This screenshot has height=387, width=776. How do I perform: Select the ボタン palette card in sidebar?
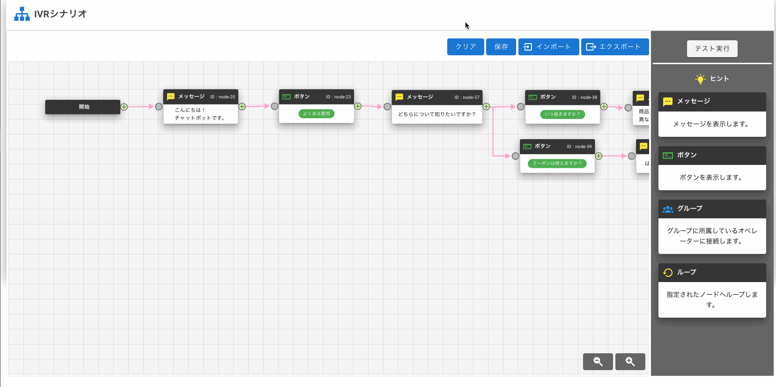point(712,168)
